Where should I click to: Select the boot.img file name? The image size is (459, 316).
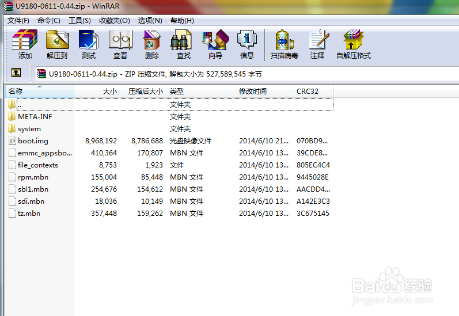(x=33, y=141)
